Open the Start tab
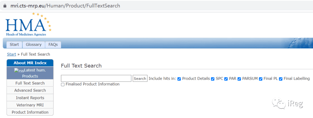This screenshot has height=118, width=313. pyautogui.click(x=14, y=45)
